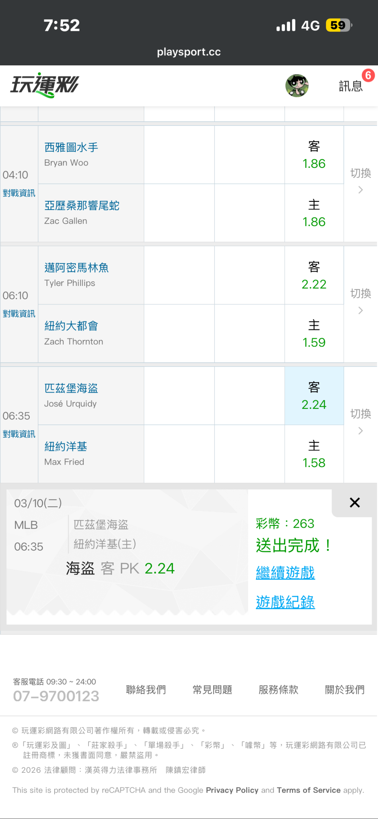
Task: Open the 邁阿密馬林魚 team link
Action: 76,268
